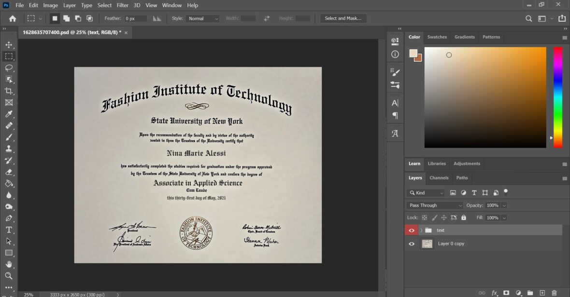The image size is (570, 297).
Task: Click the Create new layer icon
Action: [x=542, y=293]
